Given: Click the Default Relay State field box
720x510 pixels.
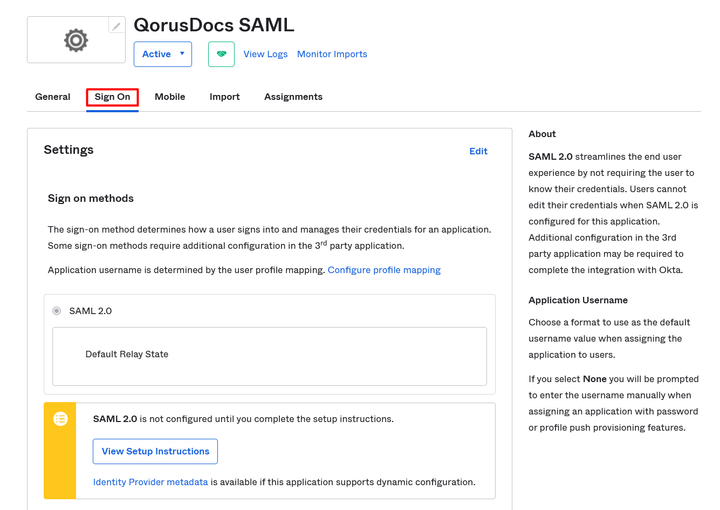Looking at the screenshot, I should point(270,356).
